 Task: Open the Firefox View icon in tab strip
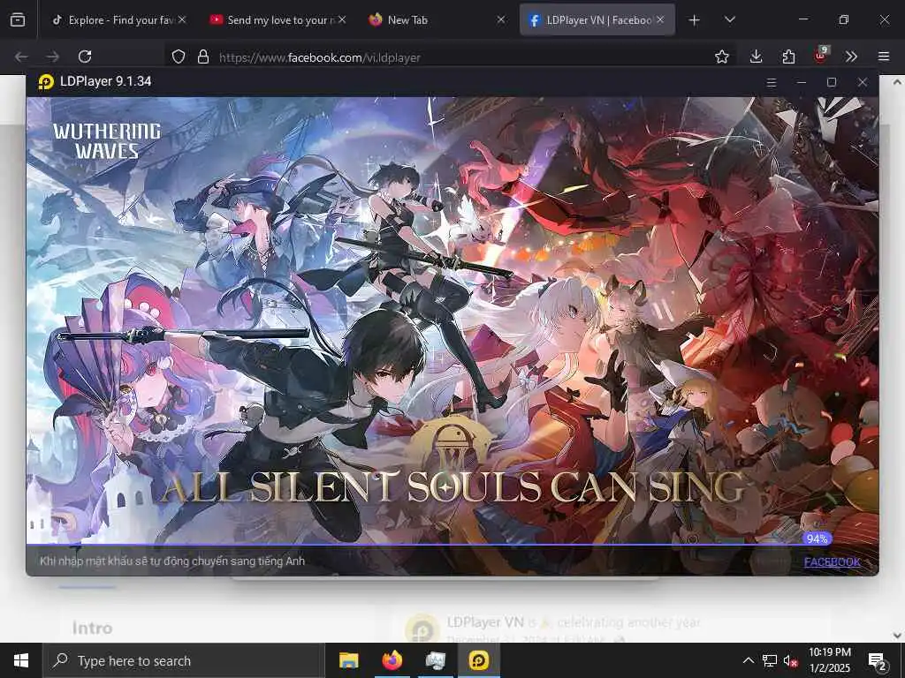(18, 19)
